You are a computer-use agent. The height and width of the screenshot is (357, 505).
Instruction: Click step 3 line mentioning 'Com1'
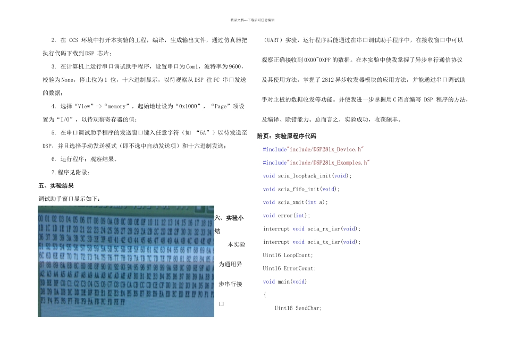coord(147,66)
